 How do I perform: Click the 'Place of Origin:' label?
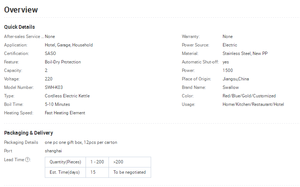tap(196, 79)
